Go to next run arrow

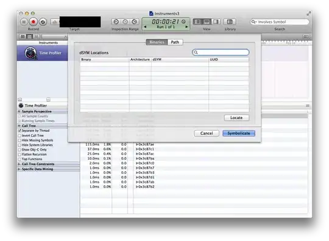click(186, 27)
